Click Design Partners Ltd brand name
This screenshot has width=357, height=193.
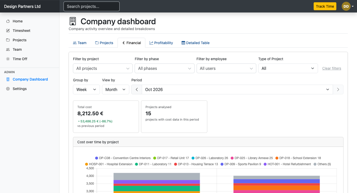pos(22,6)
